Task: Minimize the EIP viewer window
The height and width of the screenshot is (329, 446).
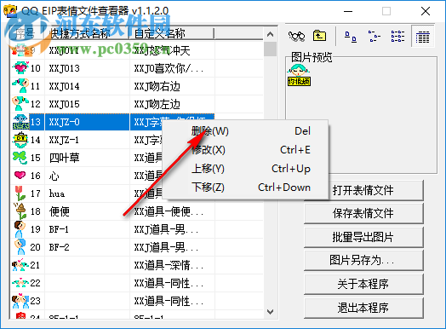Action: click(x=348, y=11)
